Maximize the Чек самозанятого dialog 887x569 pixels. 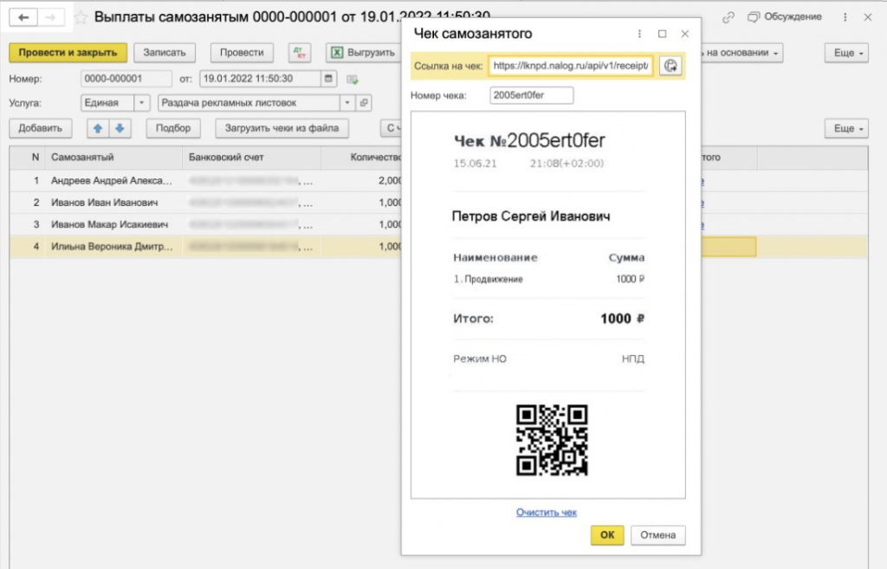(663, 34)
